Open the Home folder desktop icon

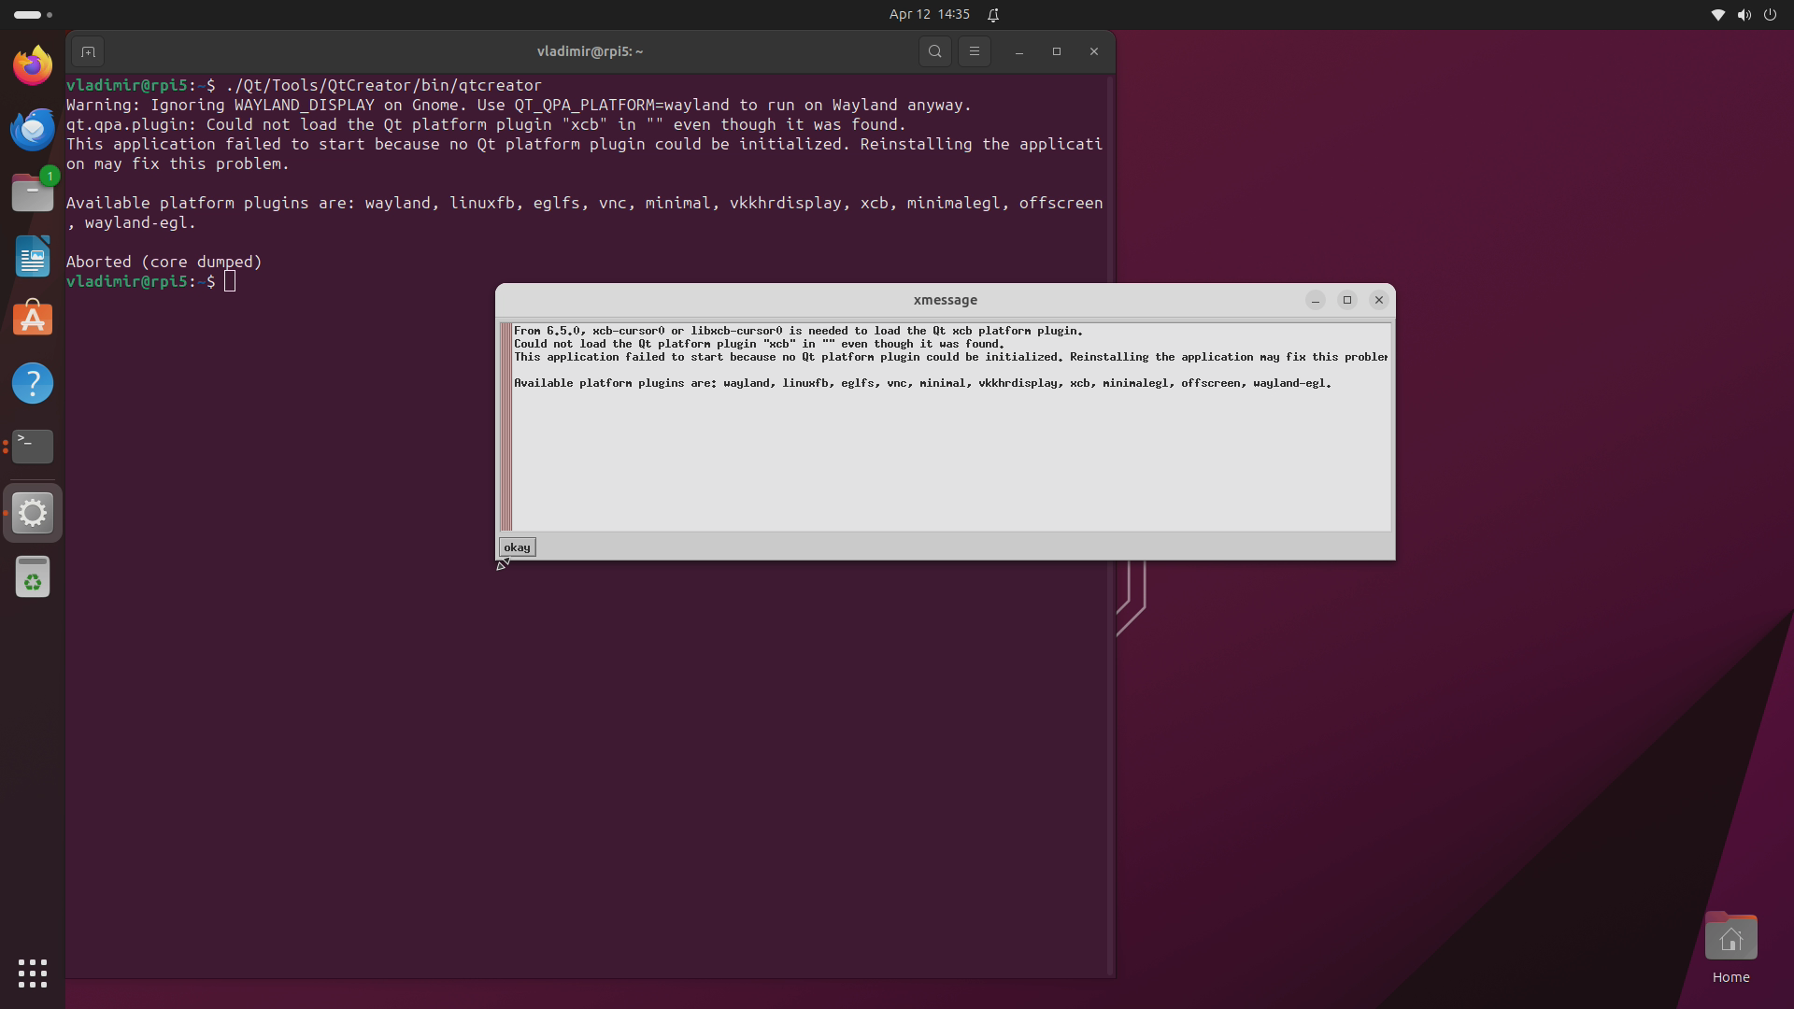[1730, 948]
